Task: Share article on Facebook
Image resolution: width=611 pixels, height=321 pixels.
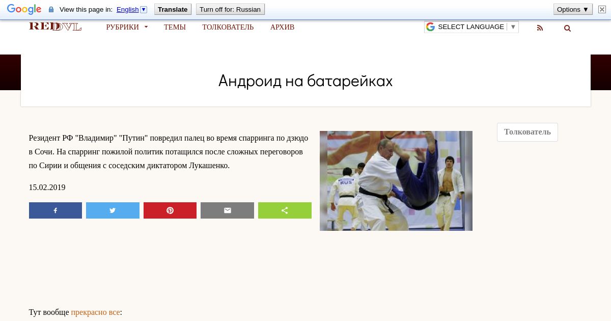Action: click(x=55, y=210)
